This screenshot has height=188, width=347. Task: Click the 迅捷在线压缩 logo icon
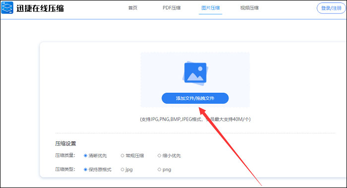click(7, 8)
